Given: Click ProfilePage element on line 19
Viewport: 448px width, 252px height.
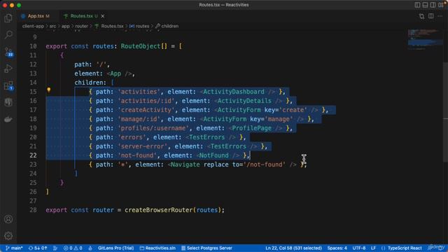Looking at the screenshot, I should 251,128.
